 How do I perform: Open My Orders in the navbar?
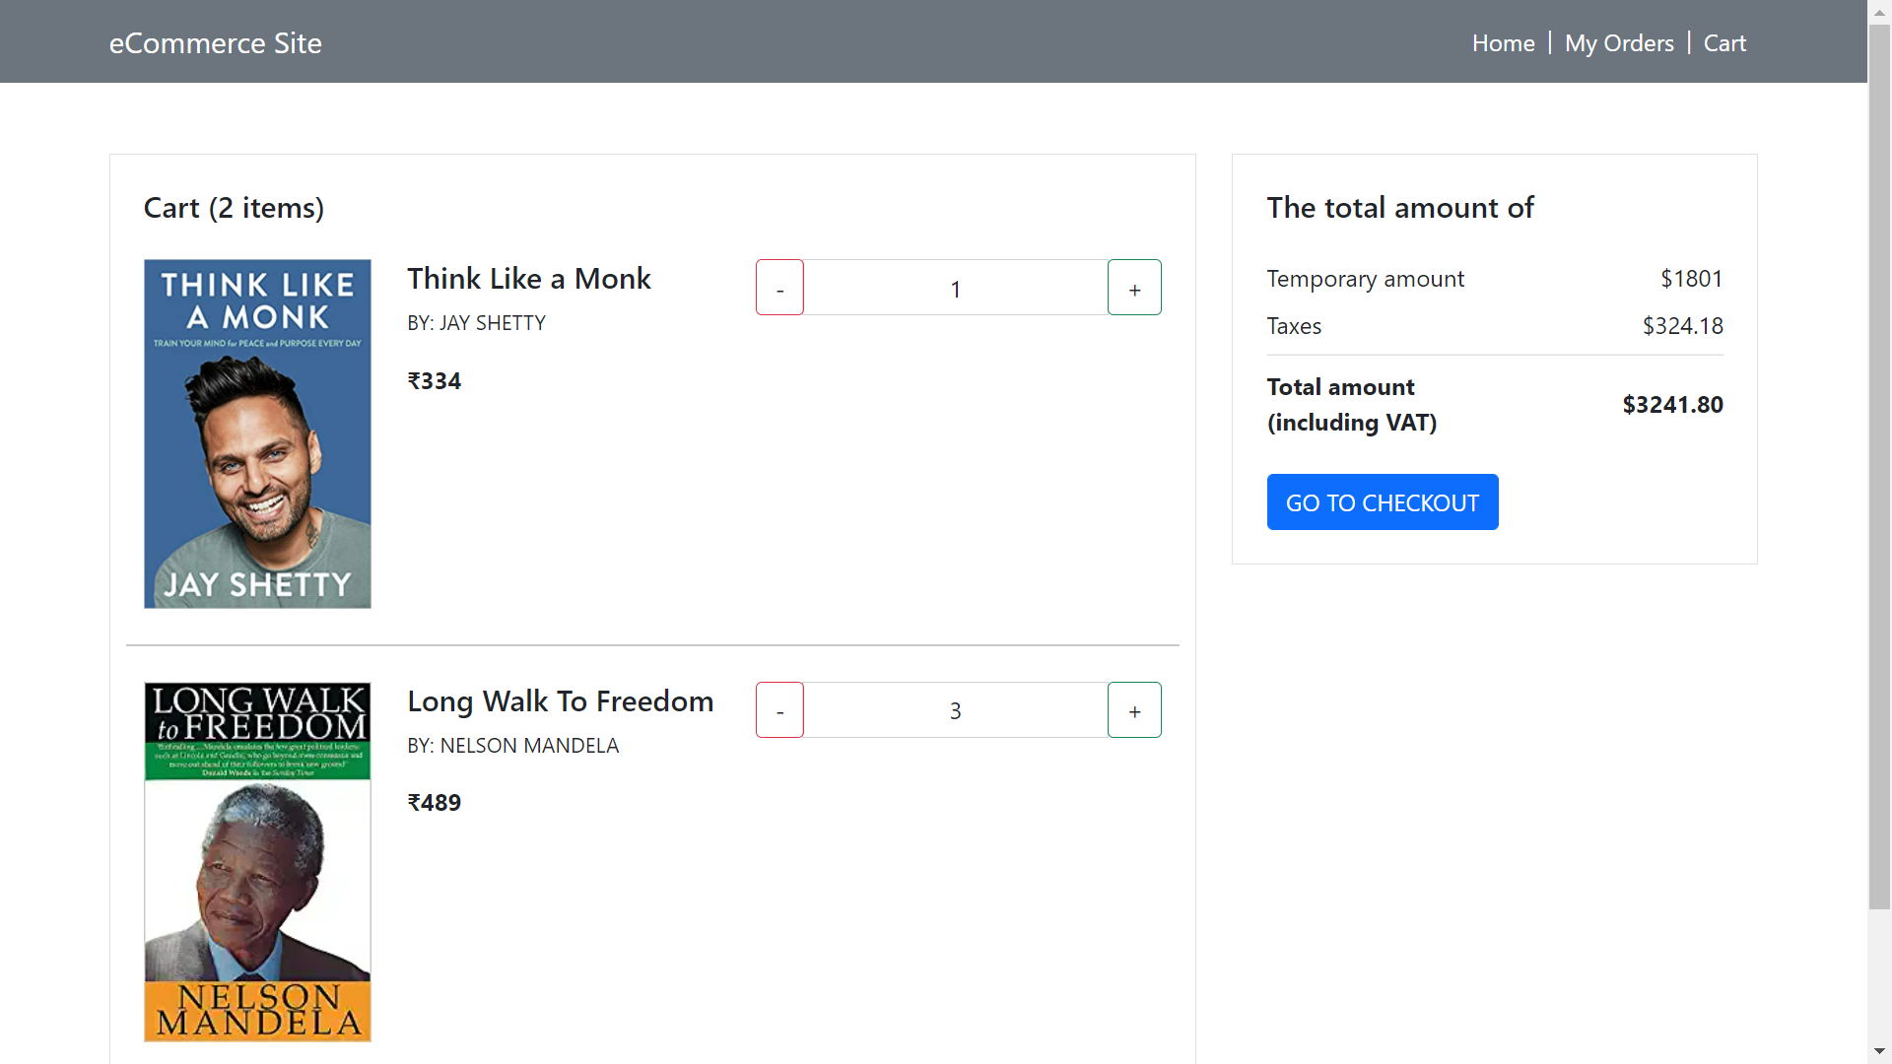(1619, 43)
